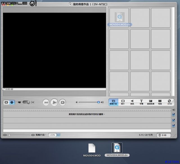The image size is (180, 164).
Task: Play the movie in the monitor
Action: coord(54,102)
